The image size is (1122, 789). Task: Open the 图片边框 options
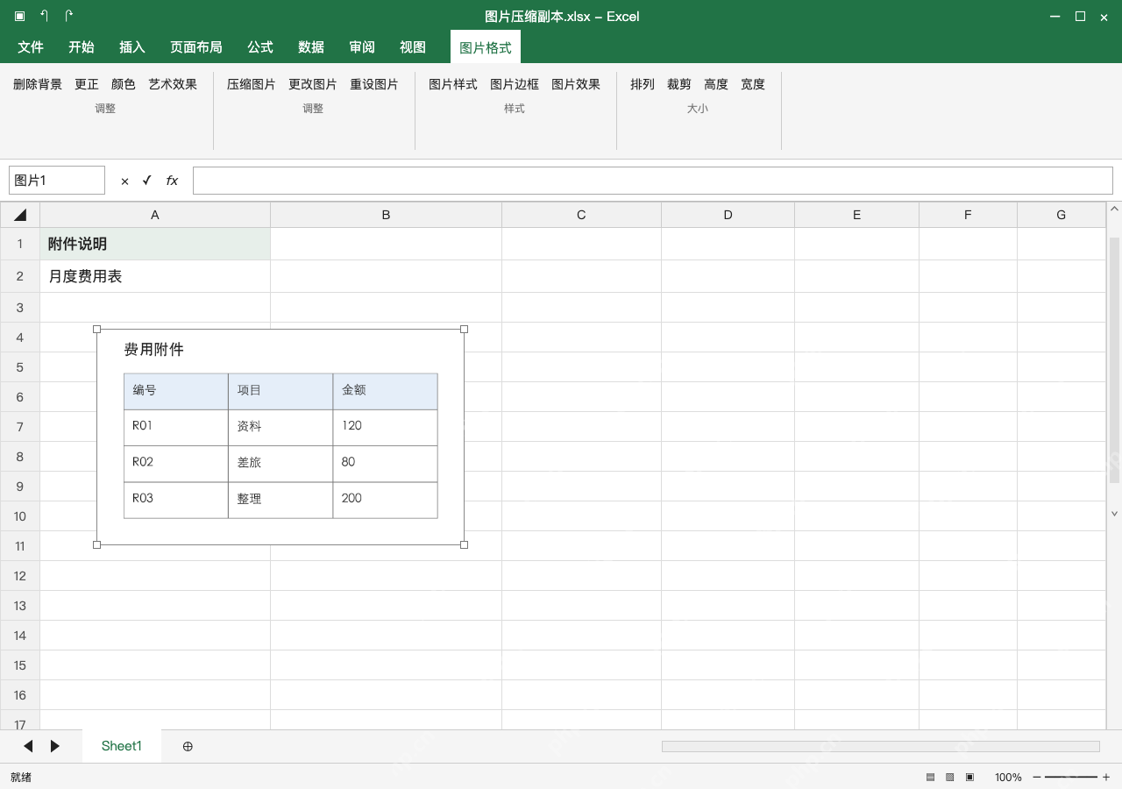point(515,84)
